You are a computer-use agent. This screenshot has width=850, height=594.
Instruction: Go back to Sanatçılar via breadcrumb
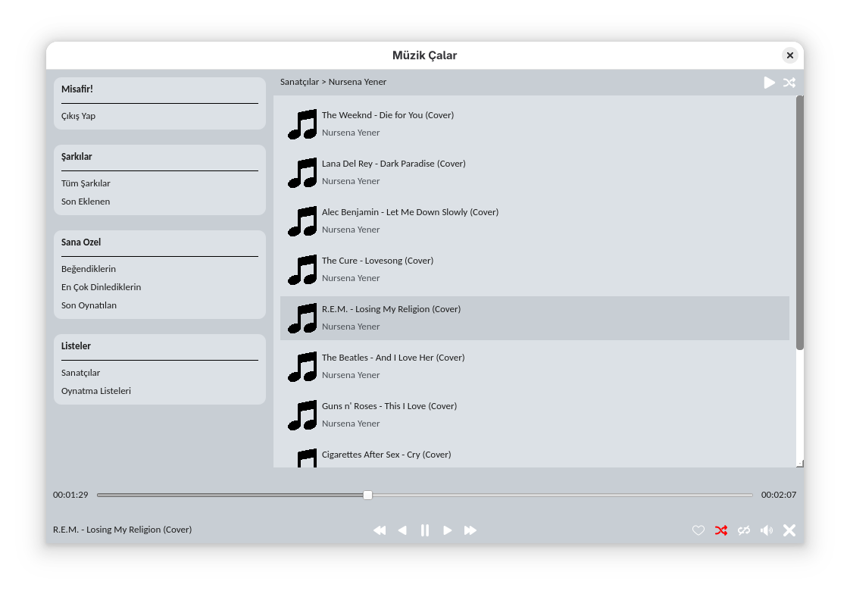pyautogui.click(x=299, y=82)
